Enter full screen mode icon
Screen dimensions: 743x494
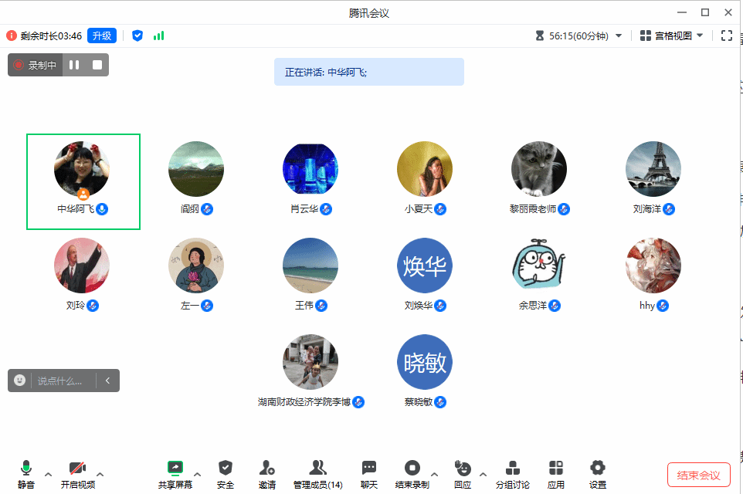727,36
